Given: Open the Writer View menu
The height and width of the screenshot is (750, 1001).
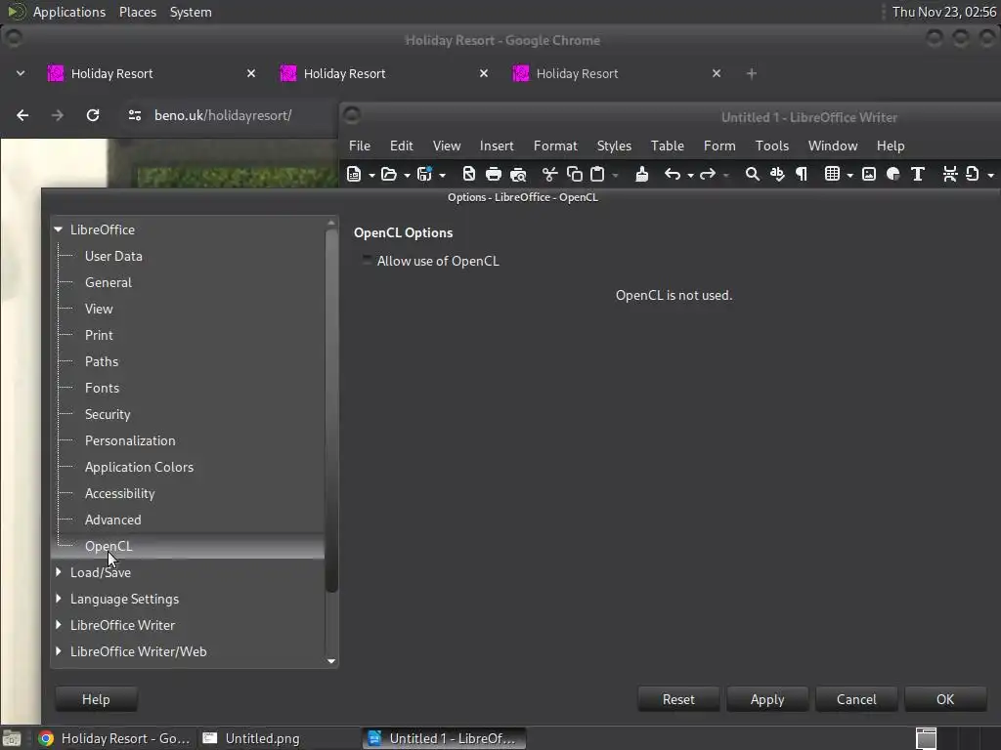Looking at the screenshot, I should [447, 146].
